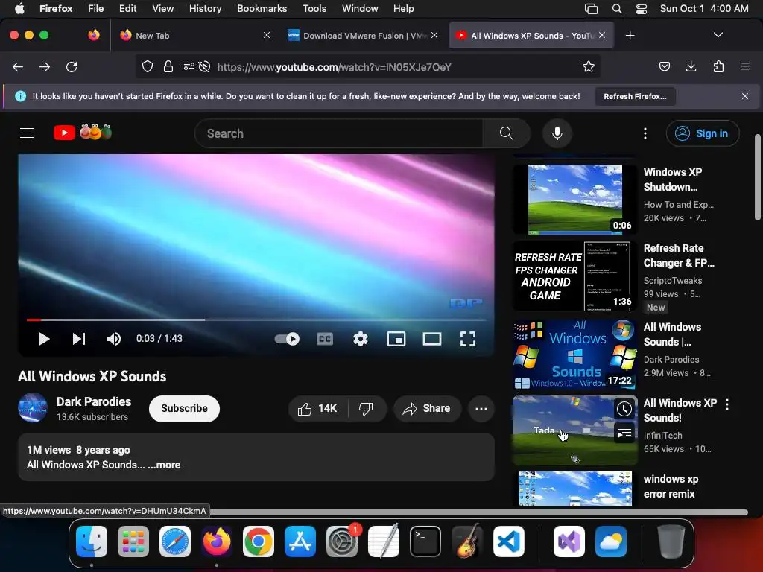The image size is (763, 572).
Task: Open the View menu
Action: point(162,8)
